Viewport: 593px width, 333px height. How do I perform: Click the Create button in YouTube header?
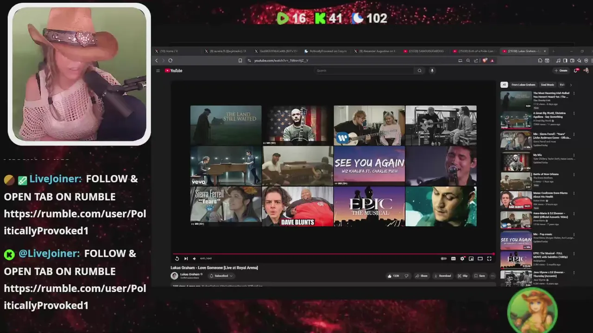561,71
